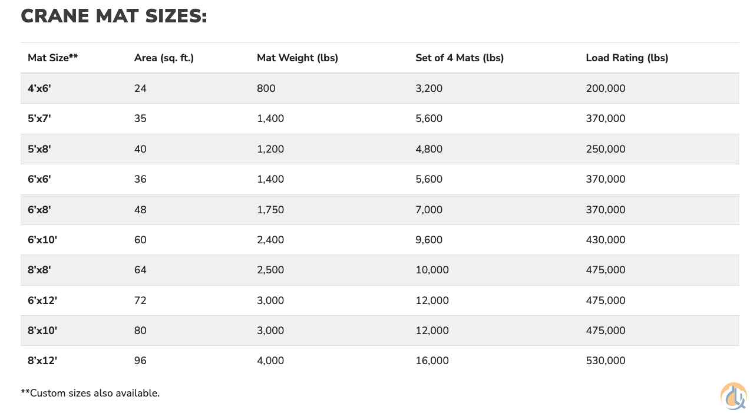
Task: Click the custom sizes footnote text
Action: point(90,393)
